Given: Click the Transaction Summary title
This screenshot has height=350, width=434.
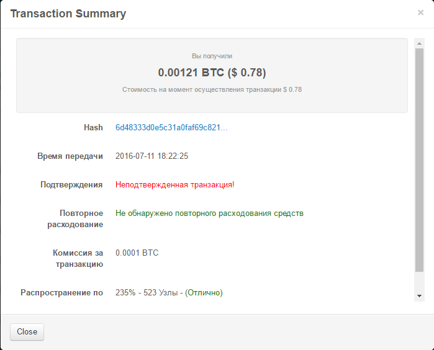Looking at the screenshot, I should 68,14.
